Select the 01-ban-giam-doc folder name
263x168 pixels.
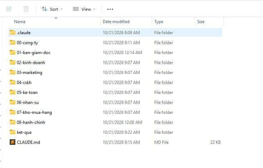click(x=34, y=53)
